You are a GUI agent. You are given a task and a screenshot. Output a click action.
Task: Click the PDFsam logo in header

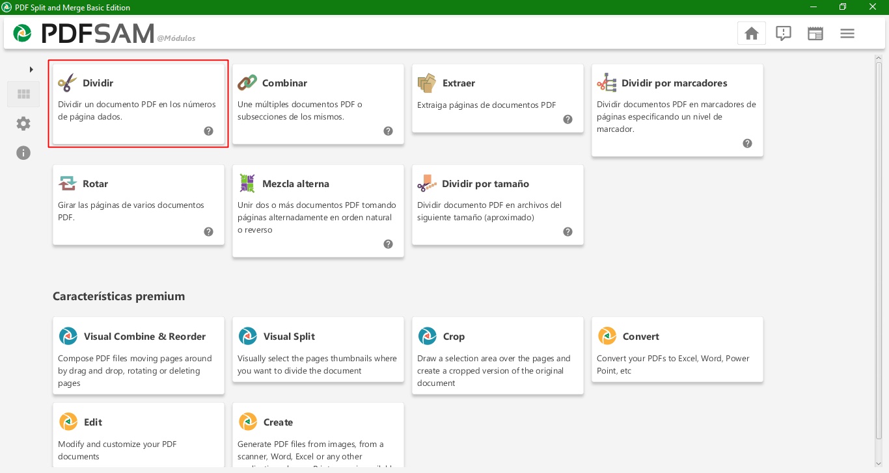point(23,33)
